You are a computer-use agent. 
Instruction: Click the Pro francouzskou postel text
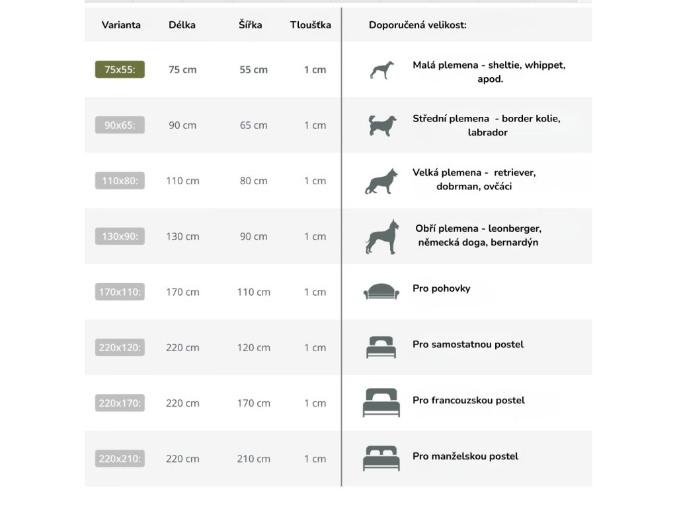[x=468, y=401]
